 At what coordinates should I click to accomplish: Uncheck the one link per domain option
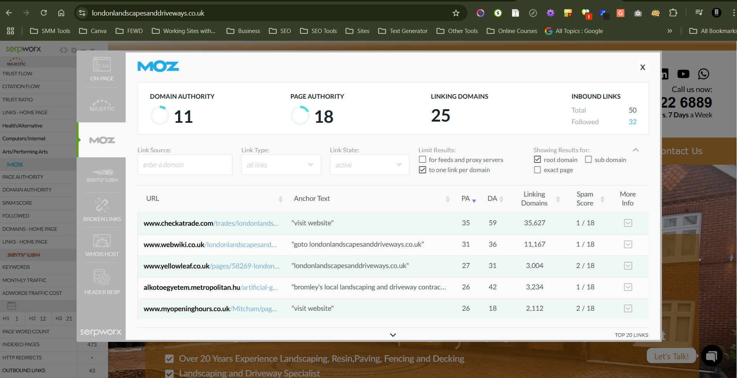(422, 170)
